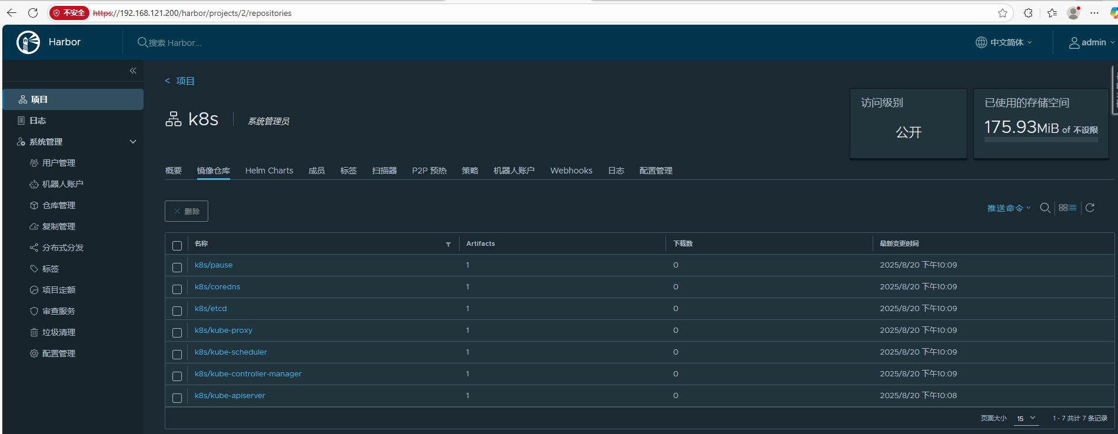Open 标签 in sidebar

[51, 269]
